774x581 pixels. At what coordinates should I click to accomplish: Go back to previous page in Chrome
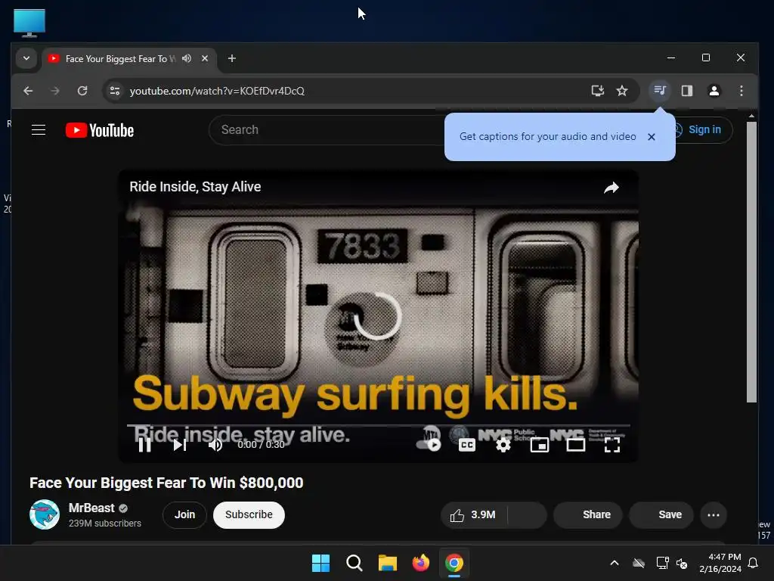[28, 91]
